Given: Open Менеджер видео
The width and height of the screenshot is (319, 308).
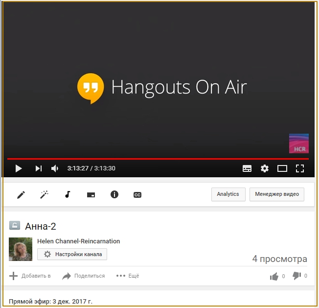Looking at the screenshot, I should tap(277, 194).
